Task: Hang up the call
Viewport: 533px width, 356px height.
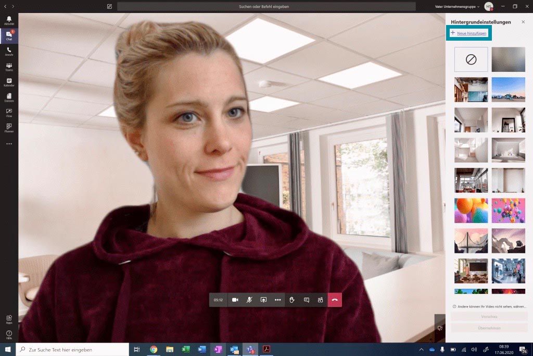Action: point(335,300)
